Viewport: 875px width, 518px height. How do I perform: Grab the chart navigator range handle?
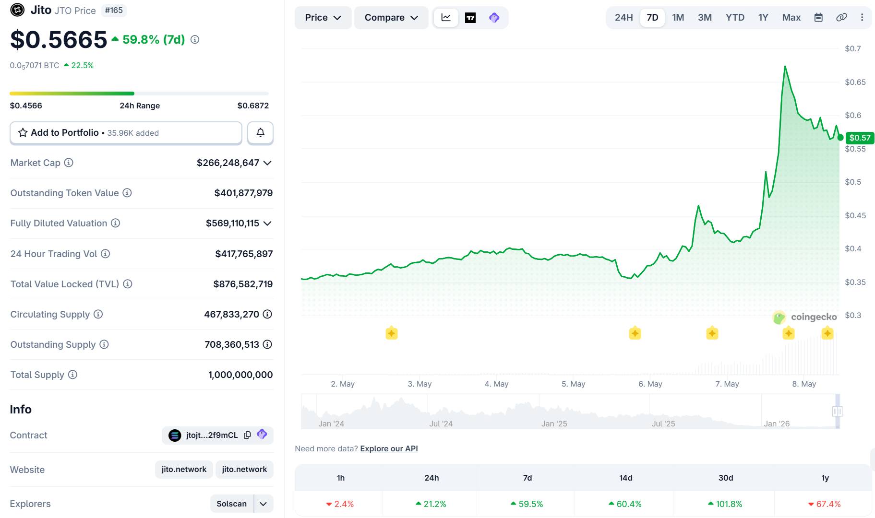pos(838,411)
